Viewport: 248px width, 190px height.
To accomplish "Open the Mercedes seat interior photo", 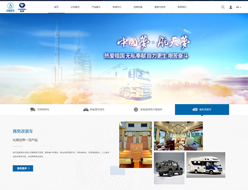I will [135, 145].
